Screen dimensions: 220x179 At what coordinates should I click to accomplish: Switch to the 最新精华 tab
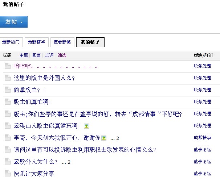[x=36, y=42]
